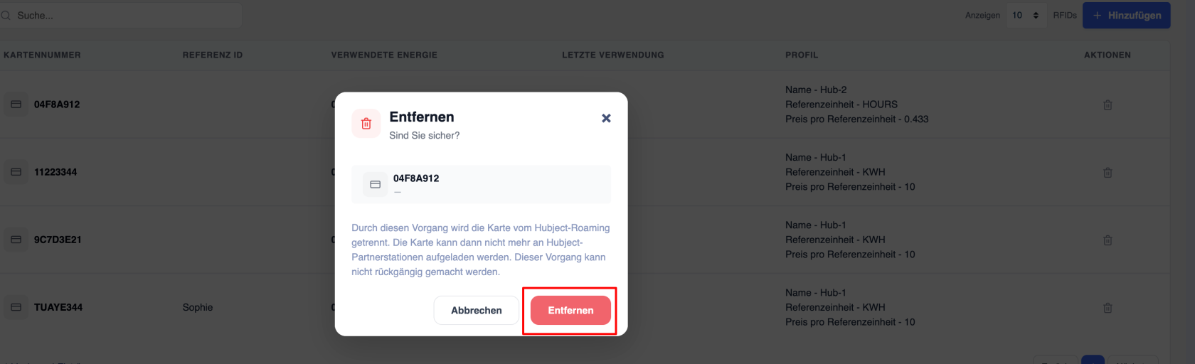Viewport: 1195px width, 364px height.
Task: Sort by Profil column header
Action: click(802, 55)
